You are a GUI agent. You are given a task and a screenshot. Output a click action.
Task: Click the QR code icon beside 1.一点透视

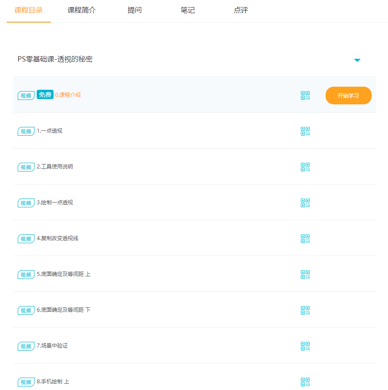click(x=305, y=131)
